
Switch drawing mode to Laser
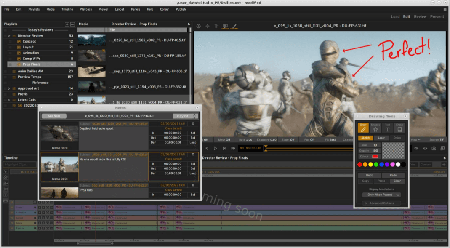pyautogui.click(x=381, y=138)
